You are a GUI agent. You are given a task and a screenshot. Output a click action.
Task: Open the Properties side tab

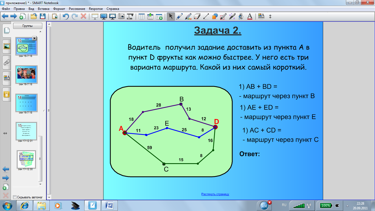pyautogui.click(x=6, y=79)
